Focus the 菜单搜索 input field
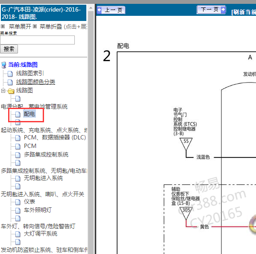Screen dimensions: 256x254 pos(37,40)
